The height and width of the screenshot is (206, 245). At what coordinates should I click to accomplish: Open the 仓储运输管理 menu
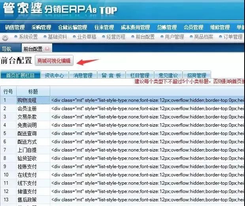[72, 27]
